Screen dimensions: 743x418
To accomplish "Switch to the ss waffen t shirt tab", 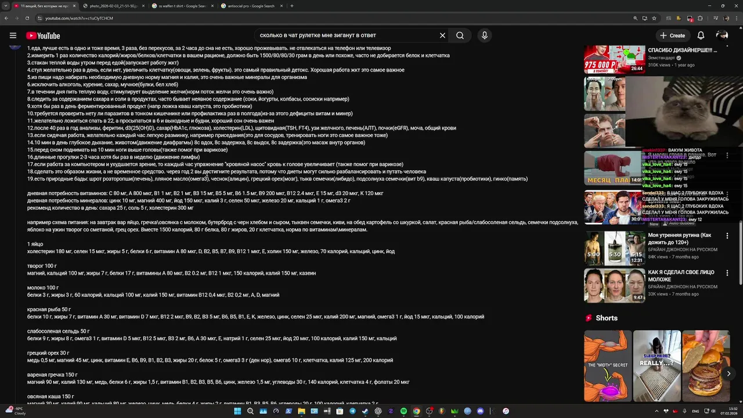I will [x=182, y=6].
